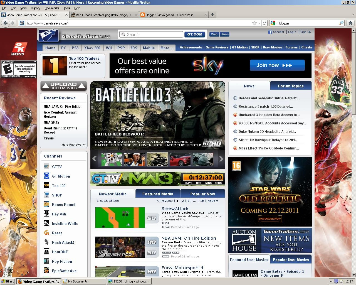Open My Documents from the taskbar
This screenshot has height=285, width=356.
(84, 281)
